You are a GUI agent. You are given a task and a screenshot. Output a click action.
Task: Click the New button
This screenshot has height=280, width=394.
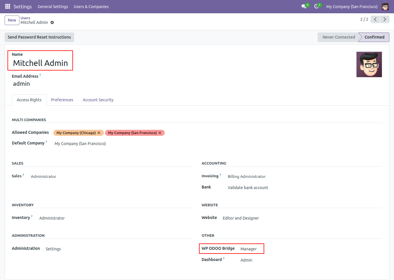(12, 20)
